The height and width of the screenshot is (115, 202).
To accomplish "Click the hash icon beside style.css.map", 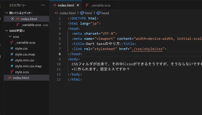I will tap(12, 54).
